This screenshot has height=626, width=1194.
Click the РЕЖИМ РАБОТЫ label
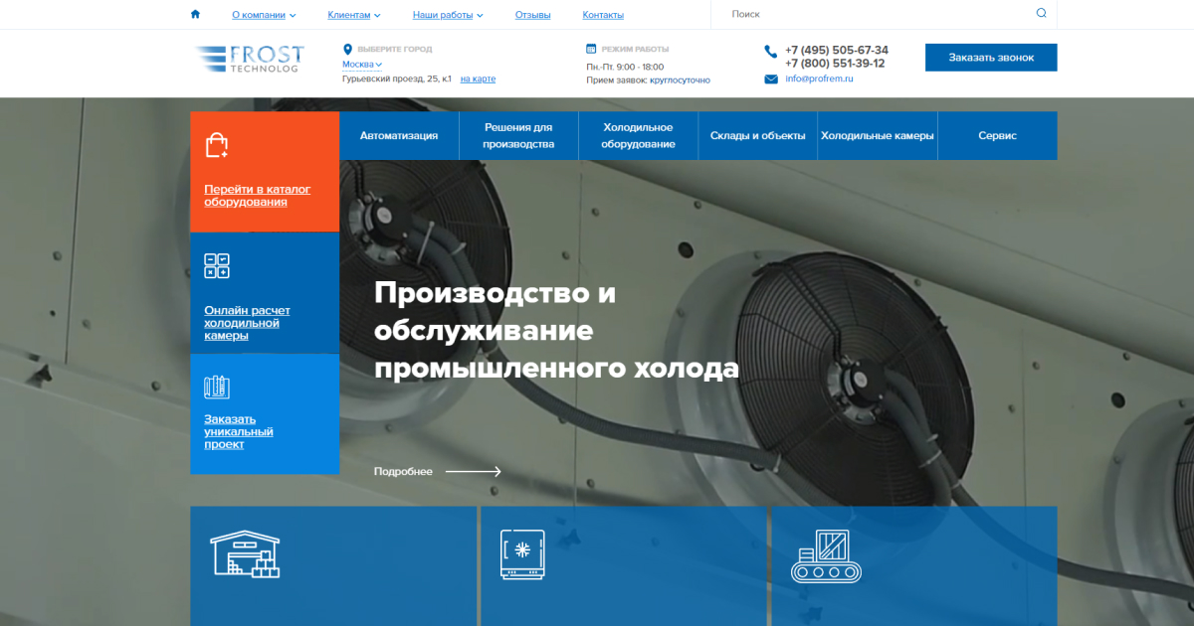click(636, 49)
